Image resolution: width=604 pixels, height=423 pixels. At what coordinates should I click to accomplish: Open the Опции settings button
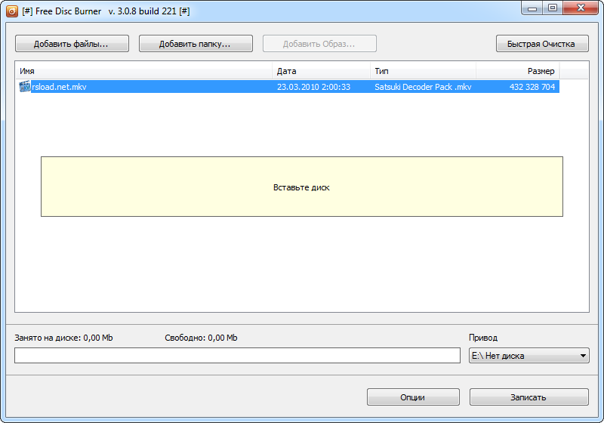[413, 397]
